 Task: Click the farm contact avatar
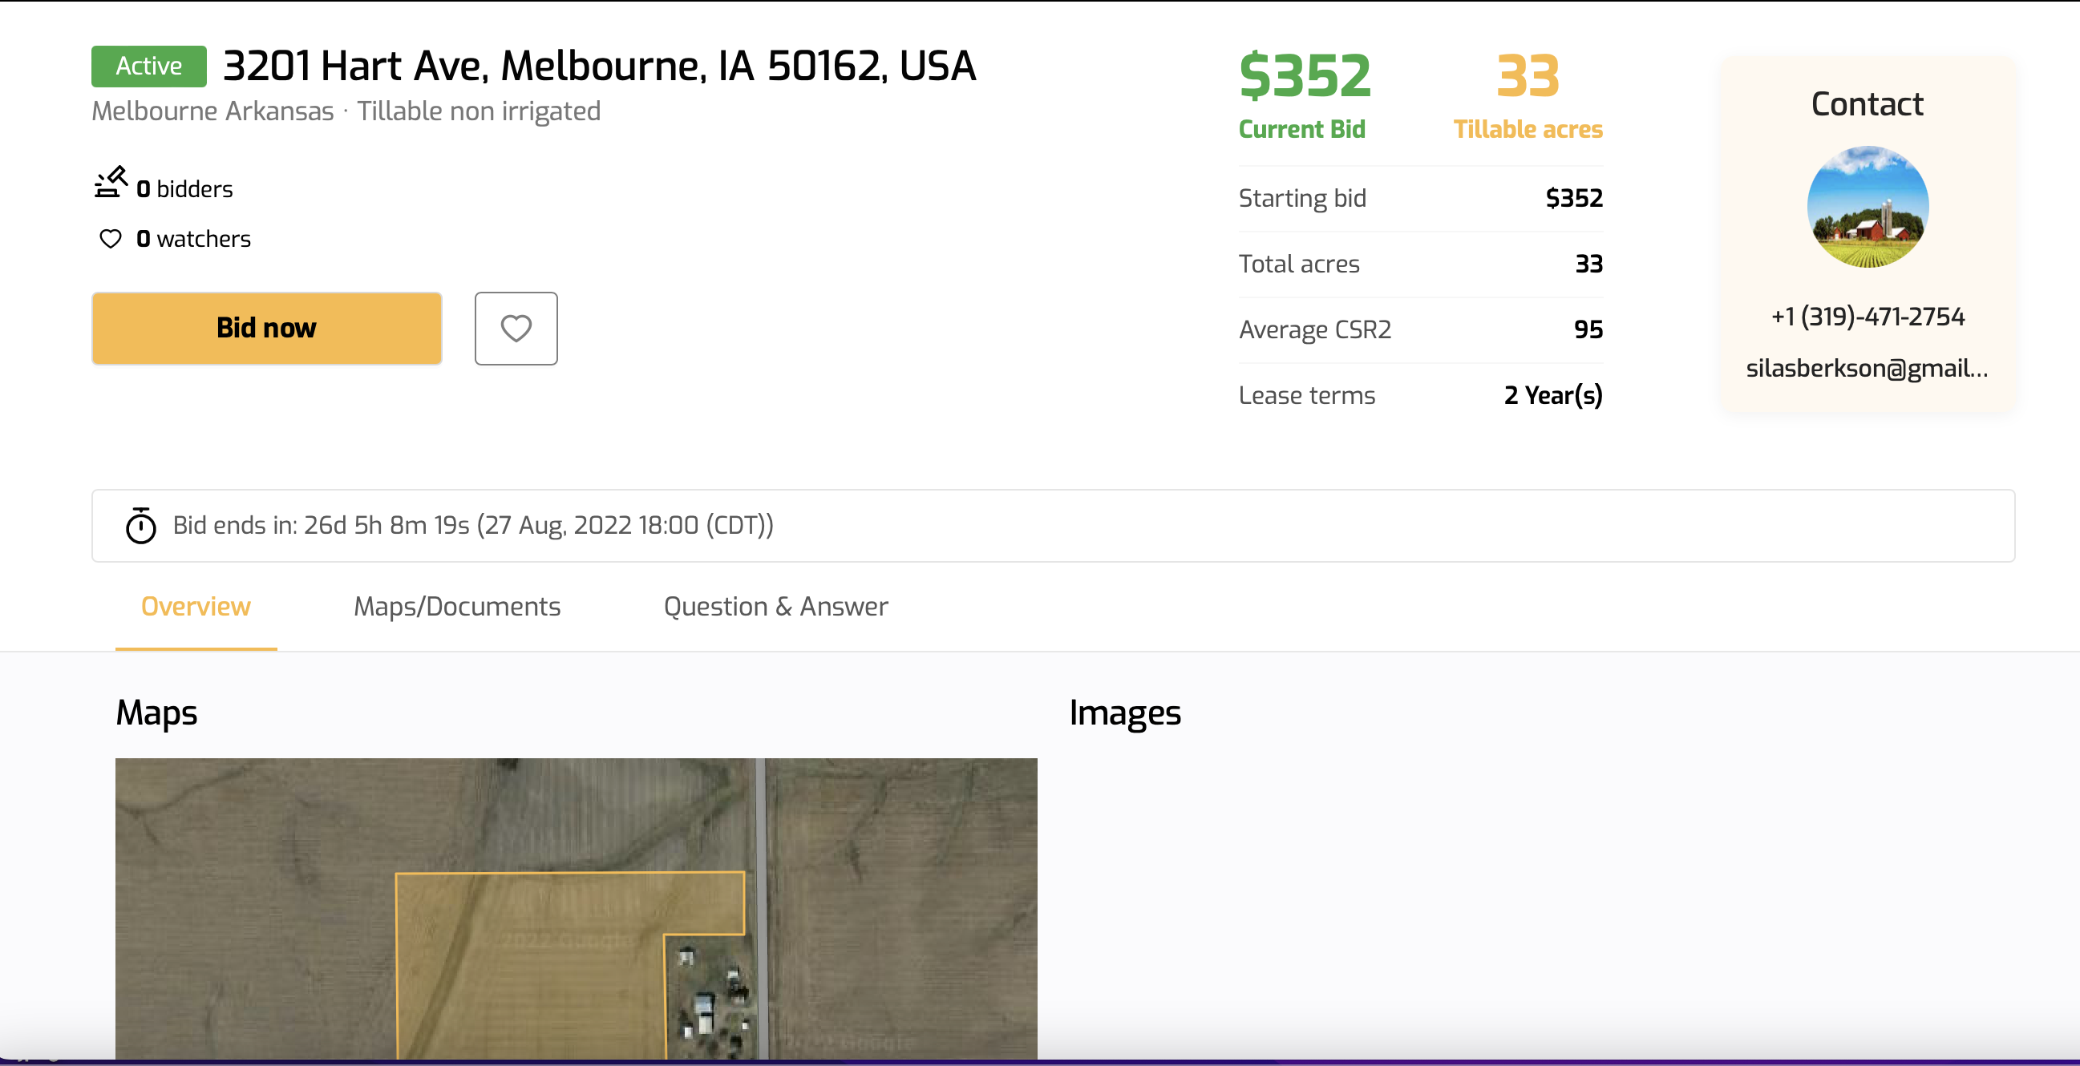click(x=1867, y=207)
